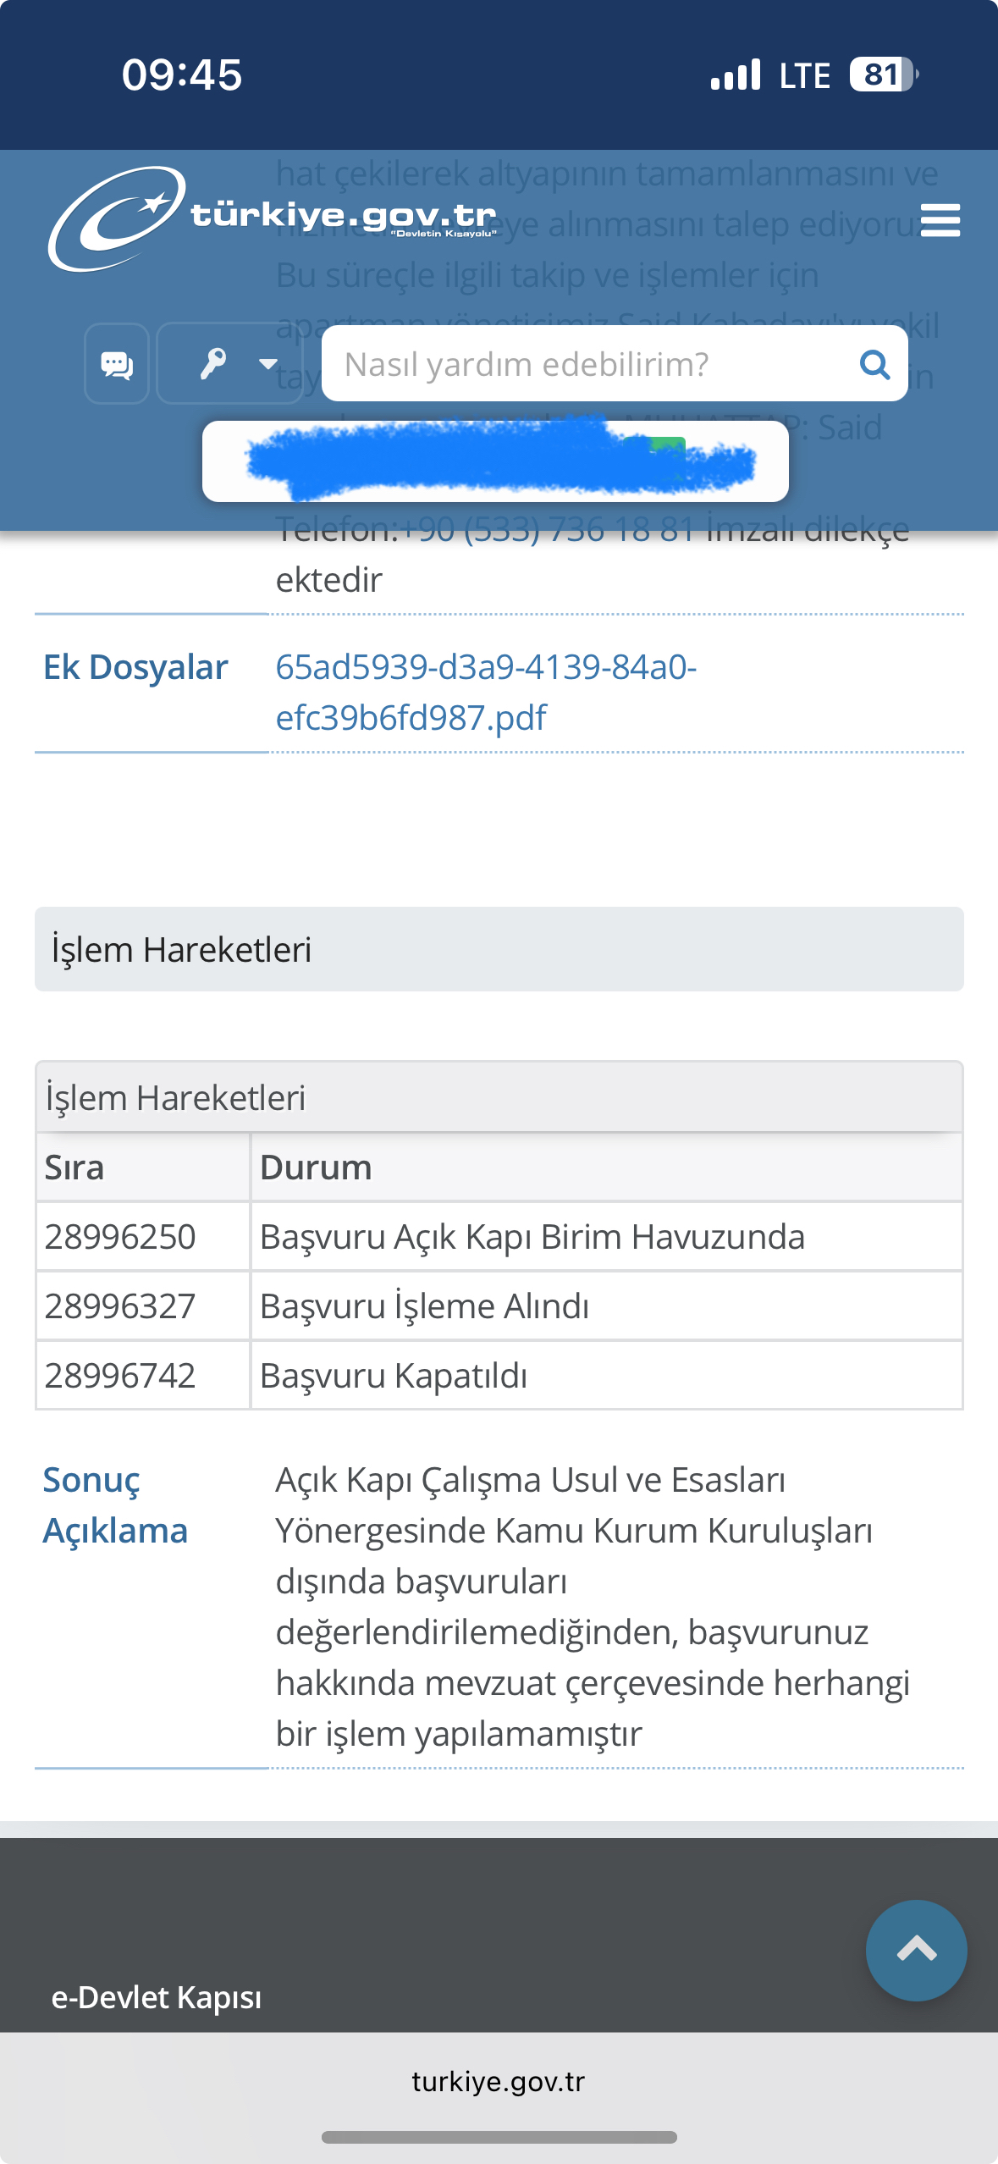Tap the scroll-to-top chevron button
Viewport: 998px width, 2164px height.
pos(916,1950)
